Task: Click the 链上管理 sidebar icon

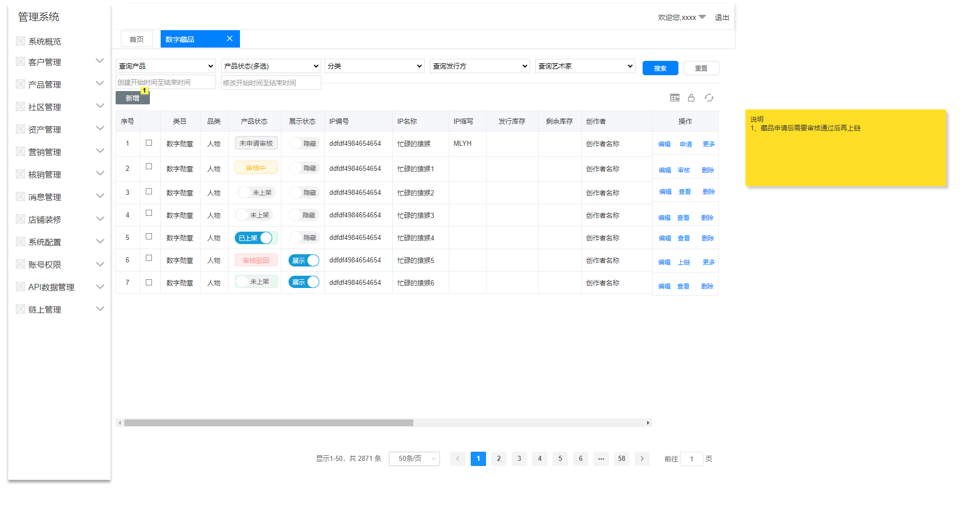Action: pyautogui.click(x=20, y=309)
